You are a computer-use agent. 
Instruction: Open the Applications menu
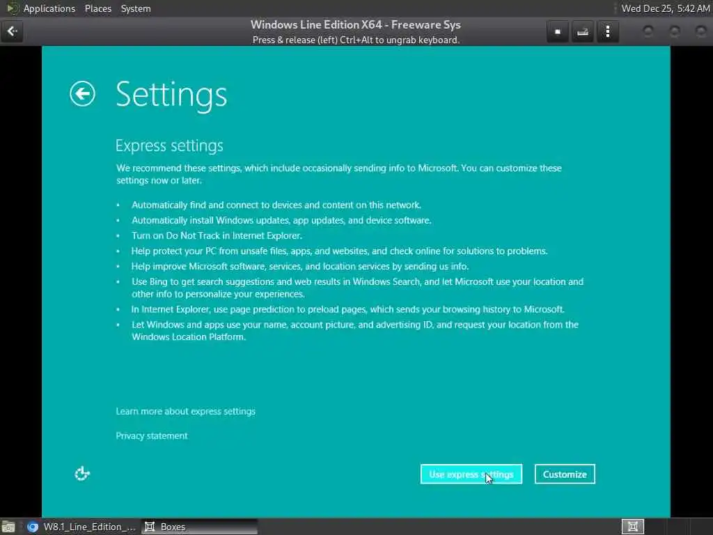coord(49,8)
